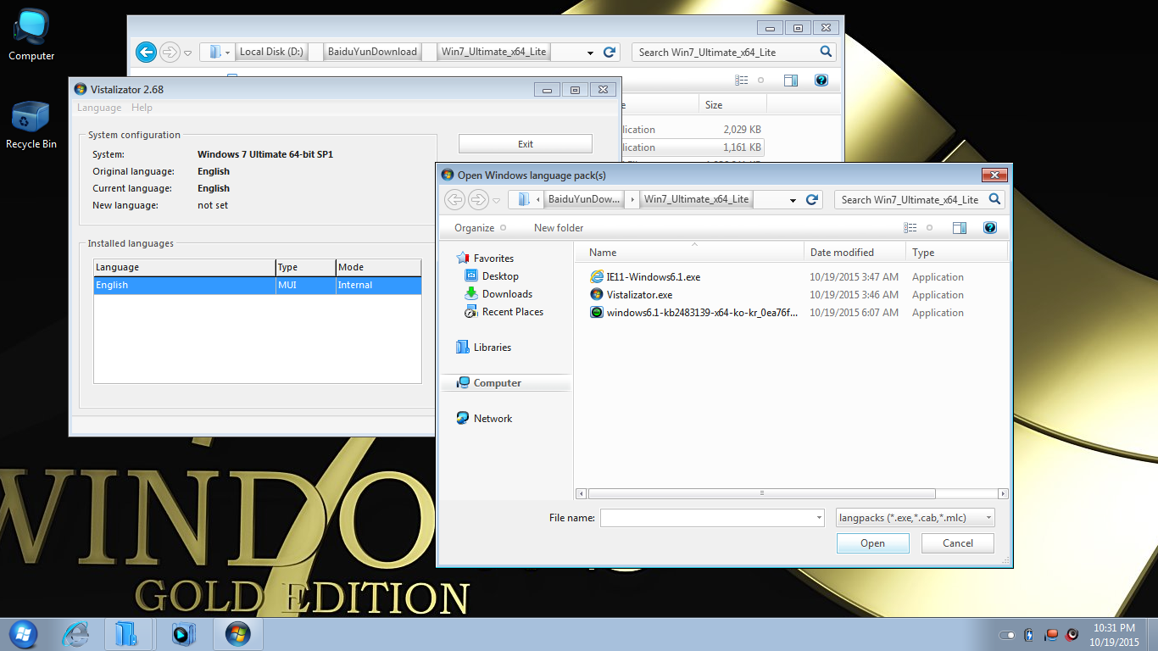Click Open button in dialog
Image resolution: width=1158 pixels, height=651 pixels.
(873, 543)
